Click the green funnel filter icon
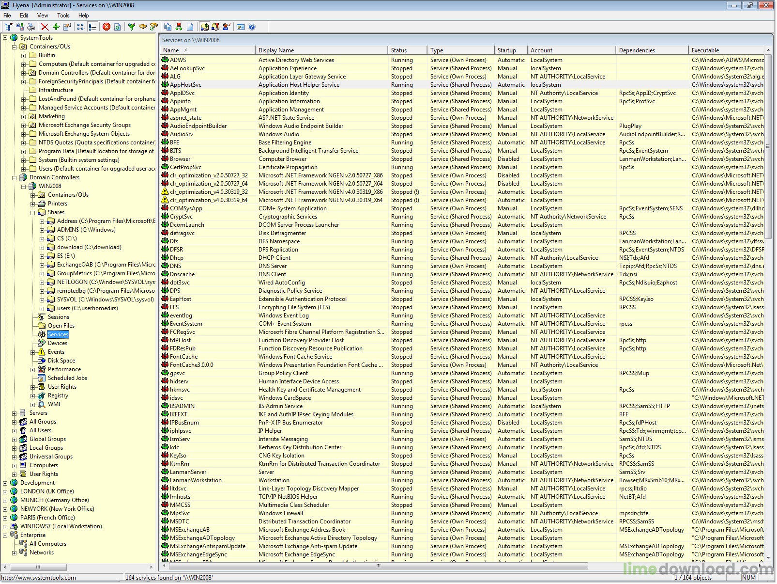Image resolution: width=777 pixels, height=584 pixels. (x=131, y=27)
